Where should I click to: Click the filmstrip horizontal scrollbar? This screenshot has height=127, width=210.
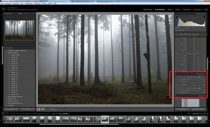(x=79, y=124)
